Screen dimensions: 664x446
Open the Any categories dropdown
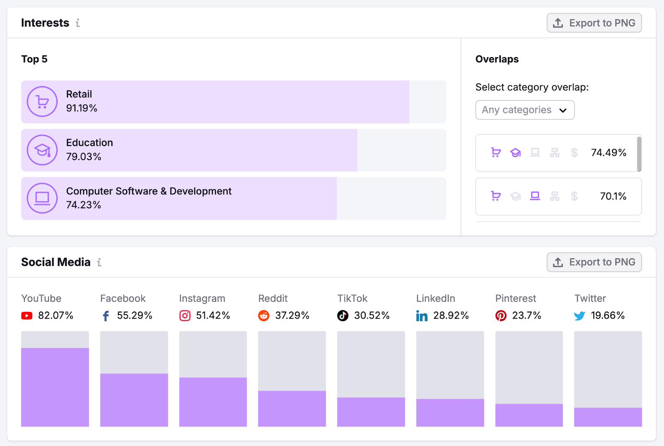tap(525, 110)
